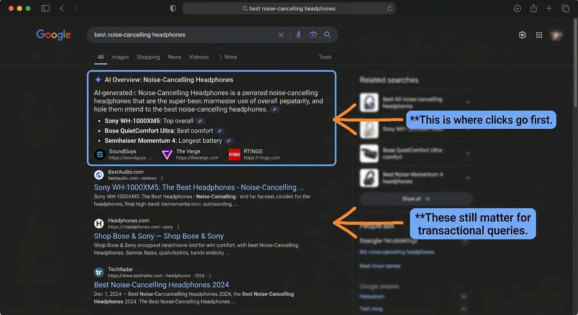Click the Bose QuietComfort Ultra related thumbnail
The width and height of the screenshot is (578, 315).
tap(369, 153)
